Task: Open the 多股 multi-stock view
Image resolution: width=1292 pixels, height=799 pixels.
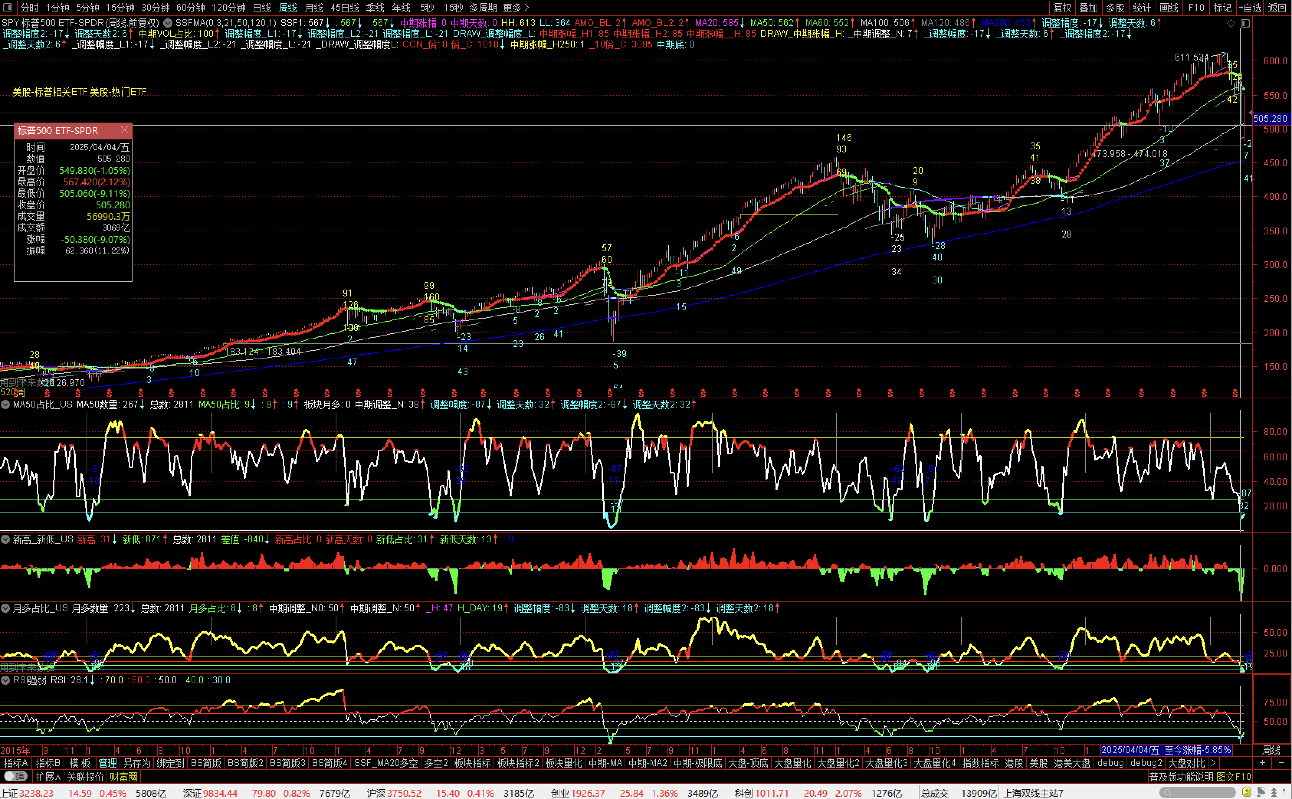Action: coord(1115,7)
